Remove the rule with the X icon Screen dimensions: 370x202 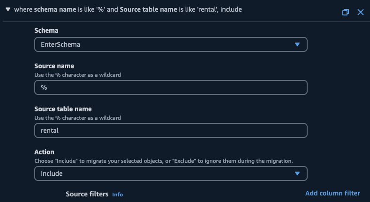pyautogui.click(x=360, y=12)
